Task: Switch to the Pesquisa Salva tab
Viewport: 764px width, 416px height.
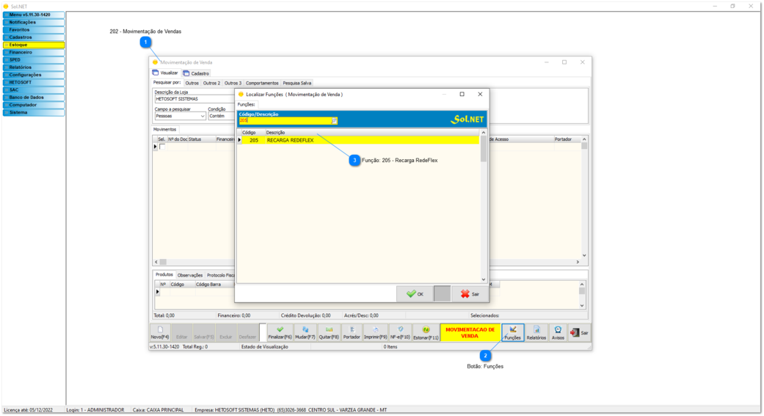Action: (296, 84)
